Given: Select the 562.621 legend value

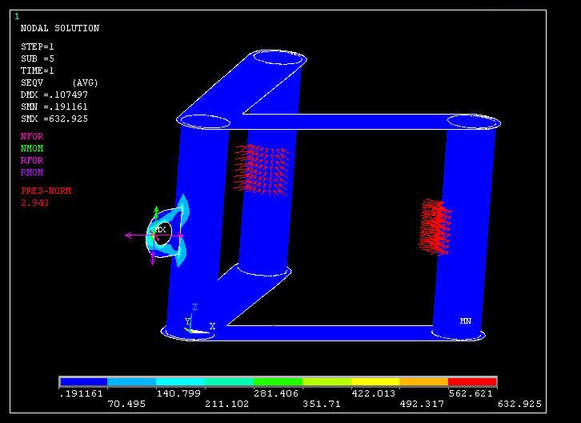Looking at the screenshot, I should click(x=471, y=393).
